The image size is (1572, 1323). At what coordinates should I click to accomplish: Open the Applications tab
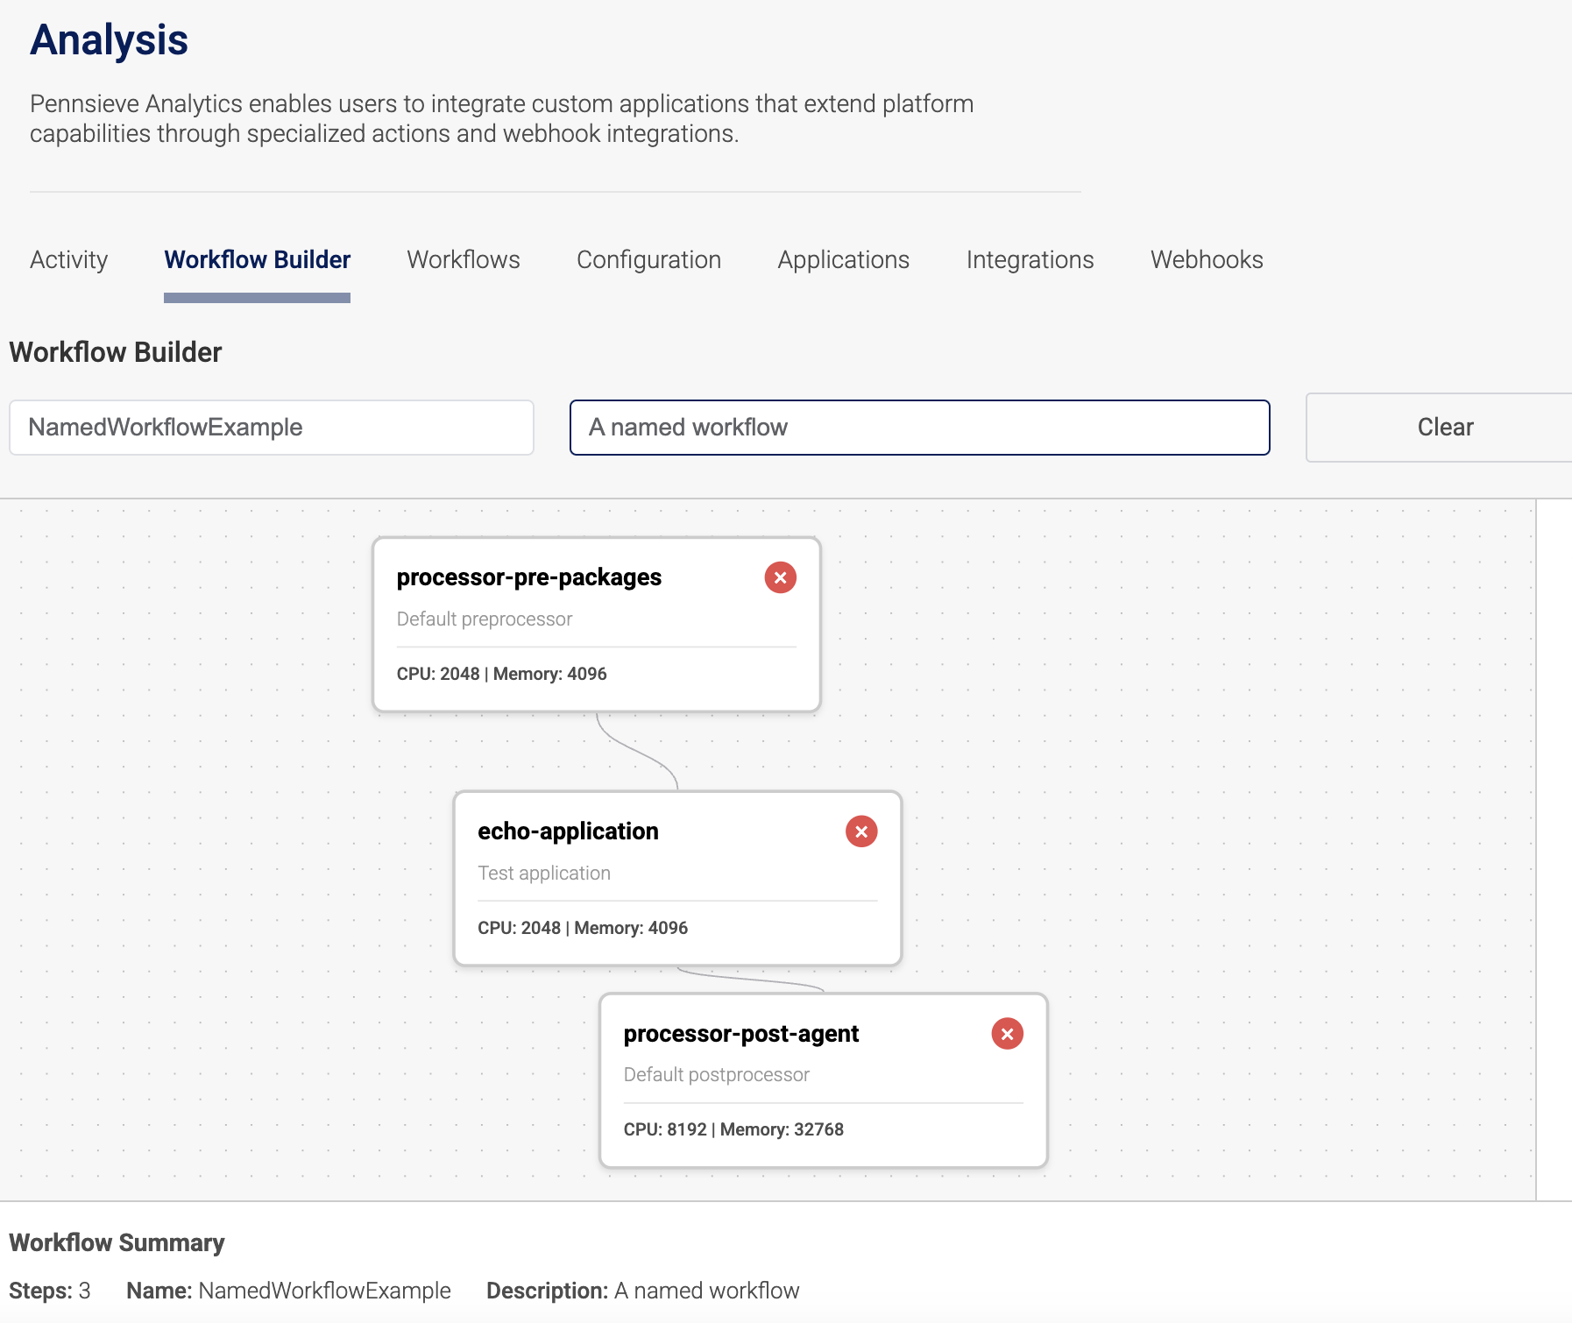[843, 259]
